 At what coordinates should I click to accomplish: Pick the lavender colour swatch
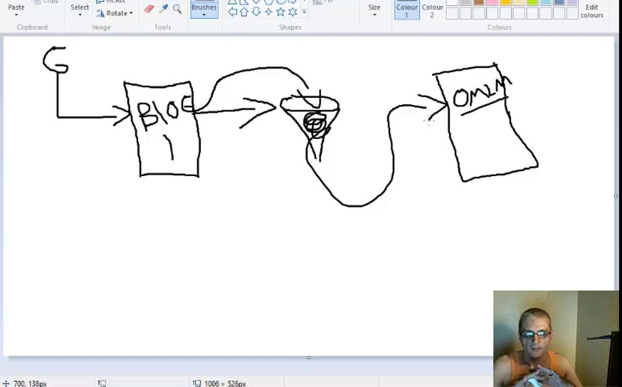coord(573,2)
